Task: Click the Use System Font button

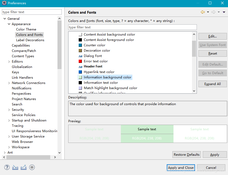Action: pos(213,45)
